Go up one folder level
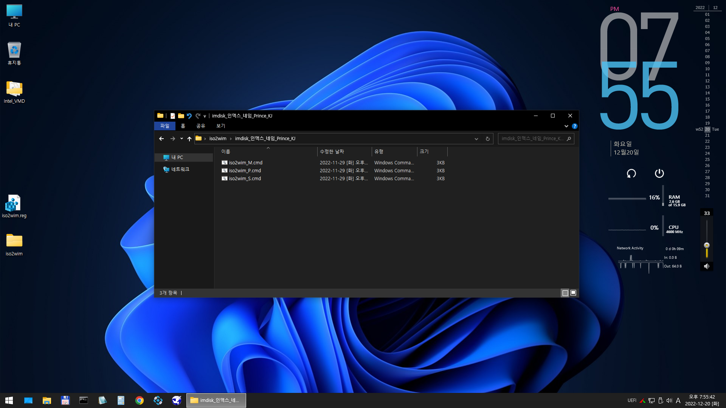 (x=189, y=139)
